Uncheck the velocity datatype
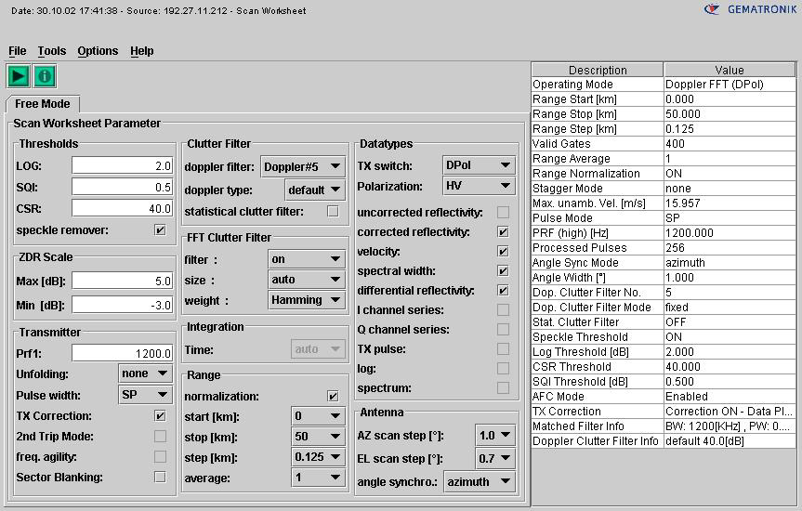This screenshot has height=511, width=802. 504,251
